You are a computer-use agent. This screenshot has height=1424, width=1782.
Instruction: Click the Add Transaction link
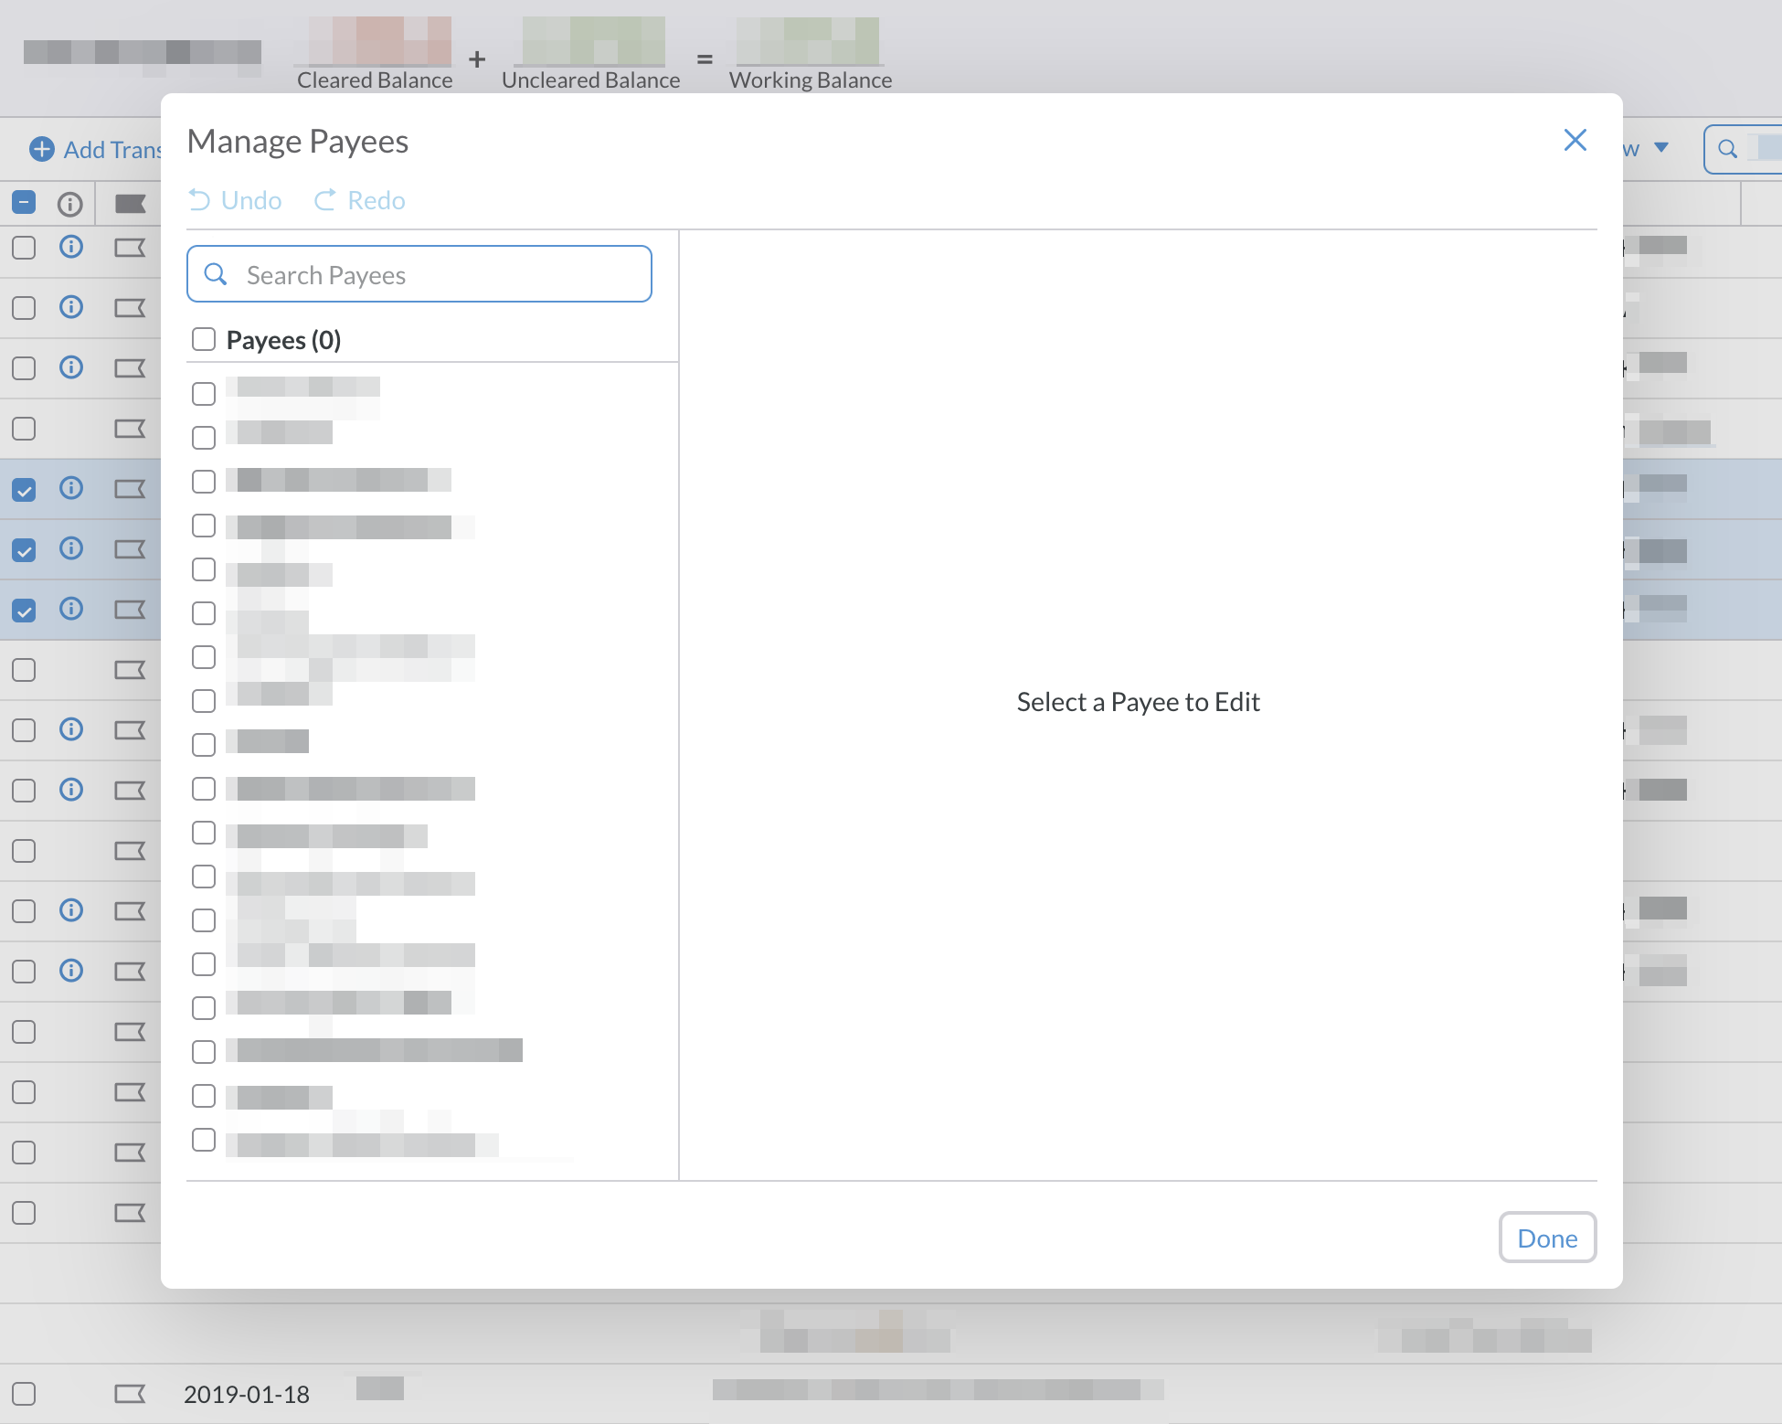click(x=110, y=149)
